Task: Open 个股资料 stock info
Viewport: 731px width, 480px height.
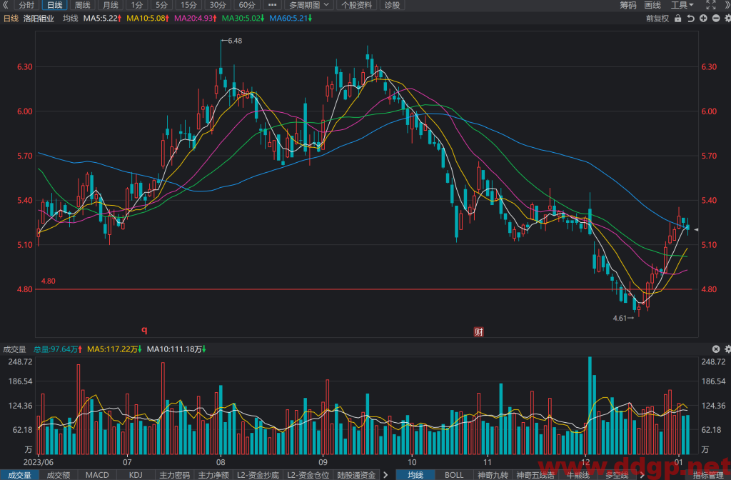Action: coord(357,5)
